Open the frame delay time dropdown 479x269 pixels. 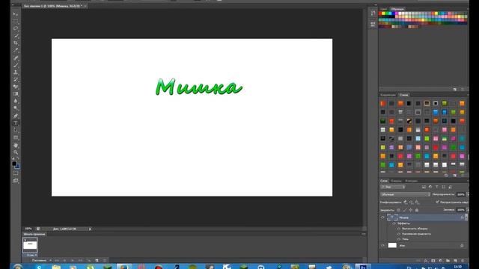coord(31,255)
